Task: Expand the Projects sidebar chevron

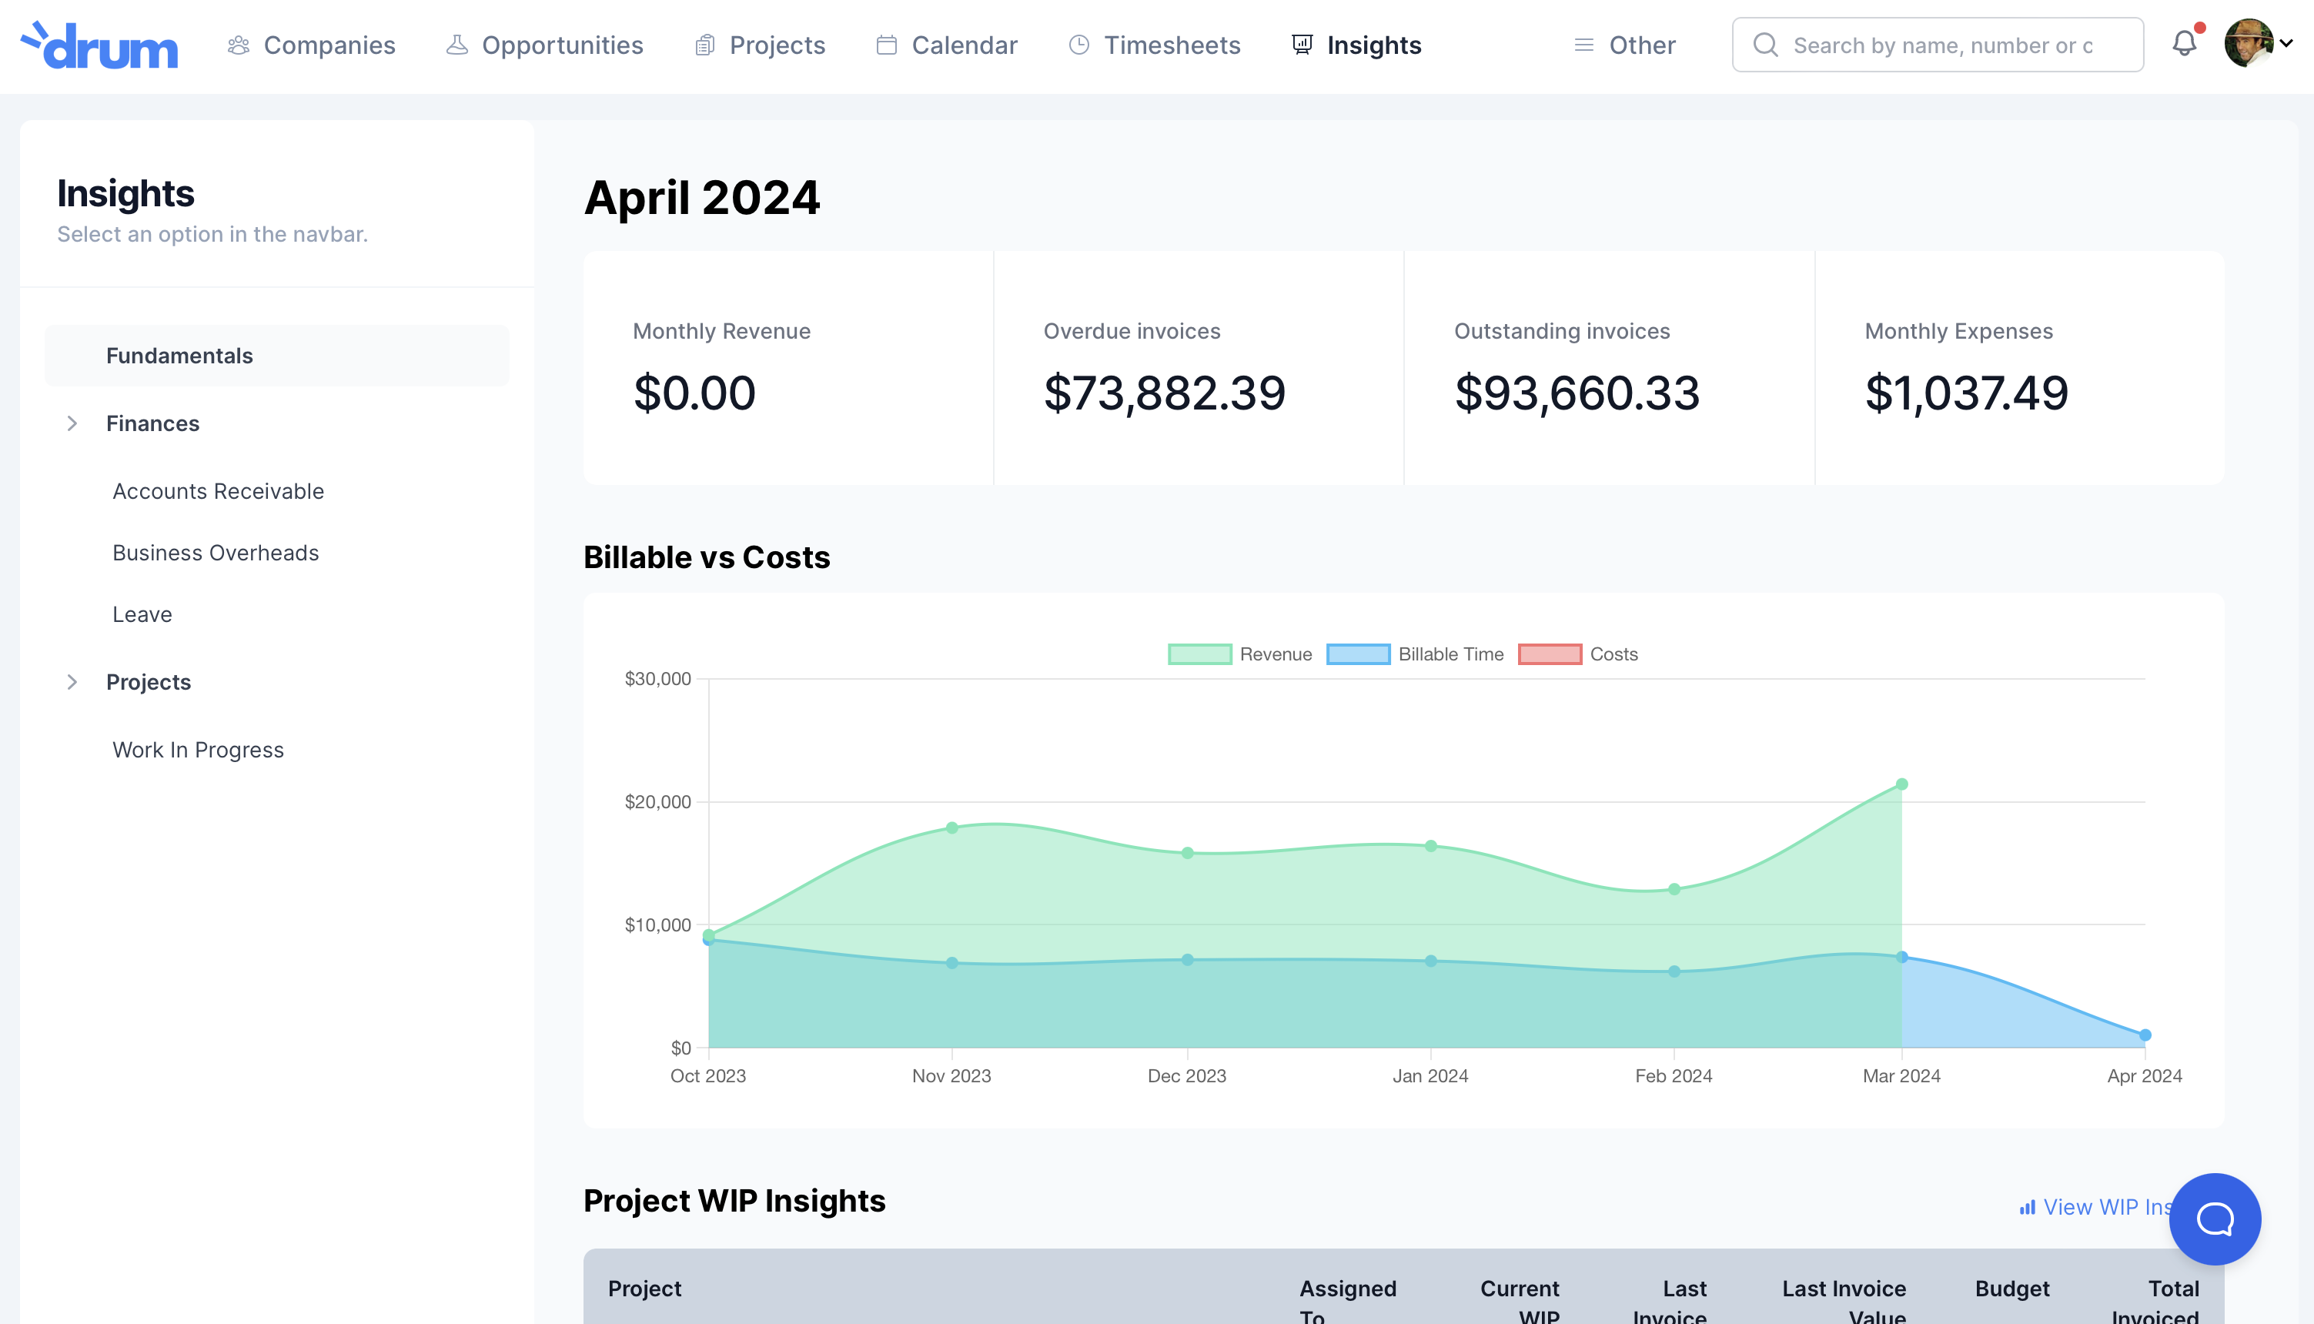Action: click(x=72, y=682)
